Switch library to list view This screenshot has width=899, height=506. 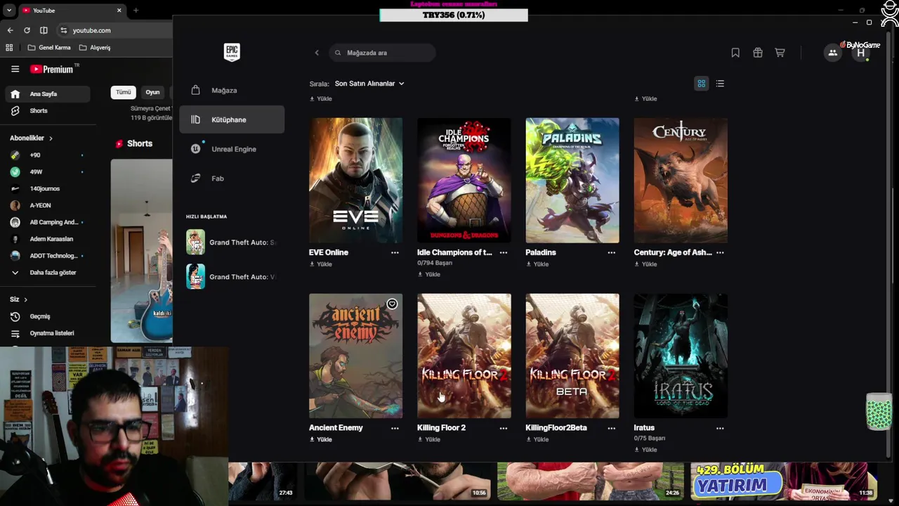(720, 84)
